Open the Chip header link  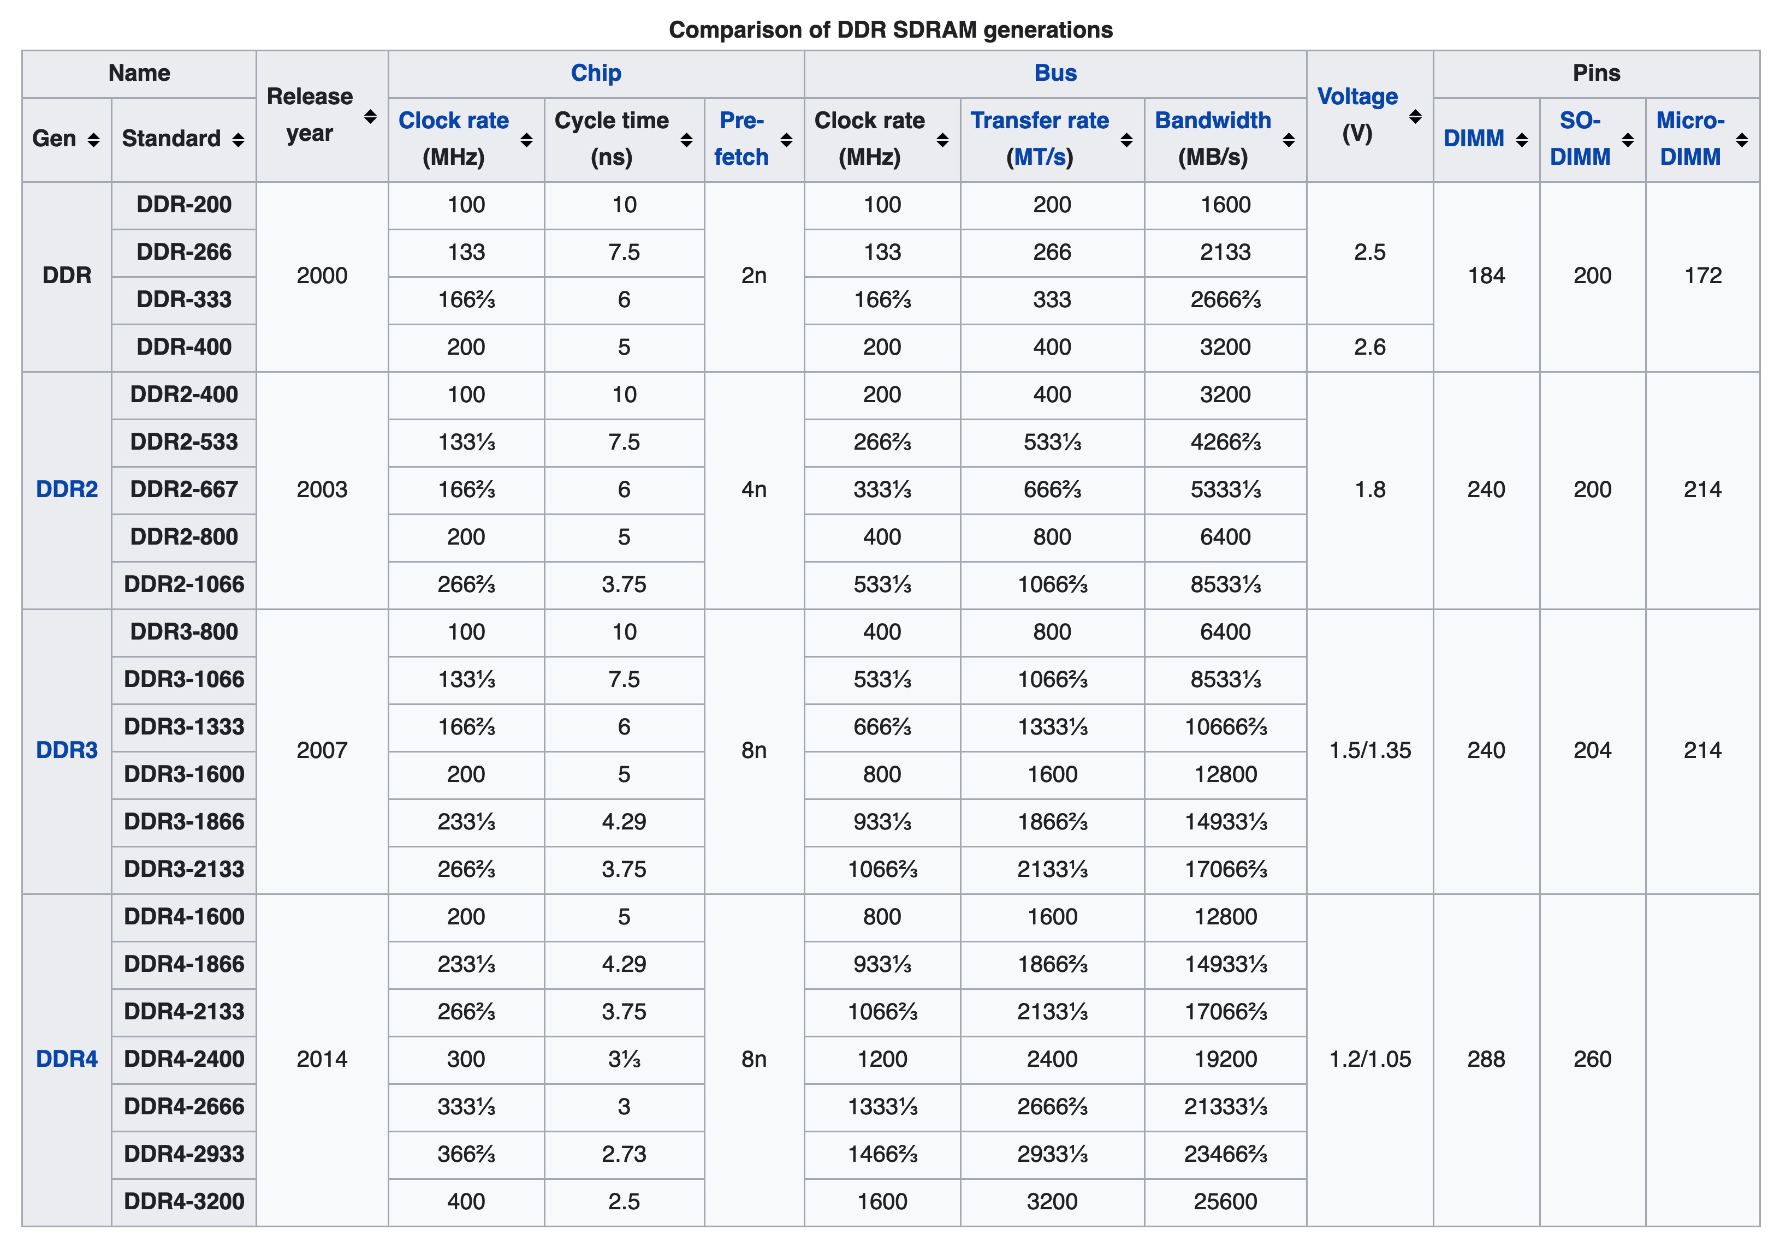click(x=595, y=73)
